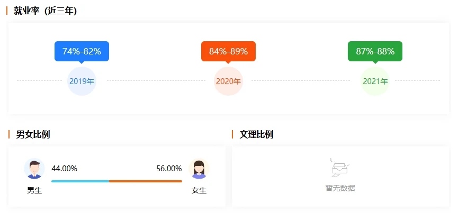Click the blue 74%-82% rate badge
458x213 pixels.
(x=82, y=51)
